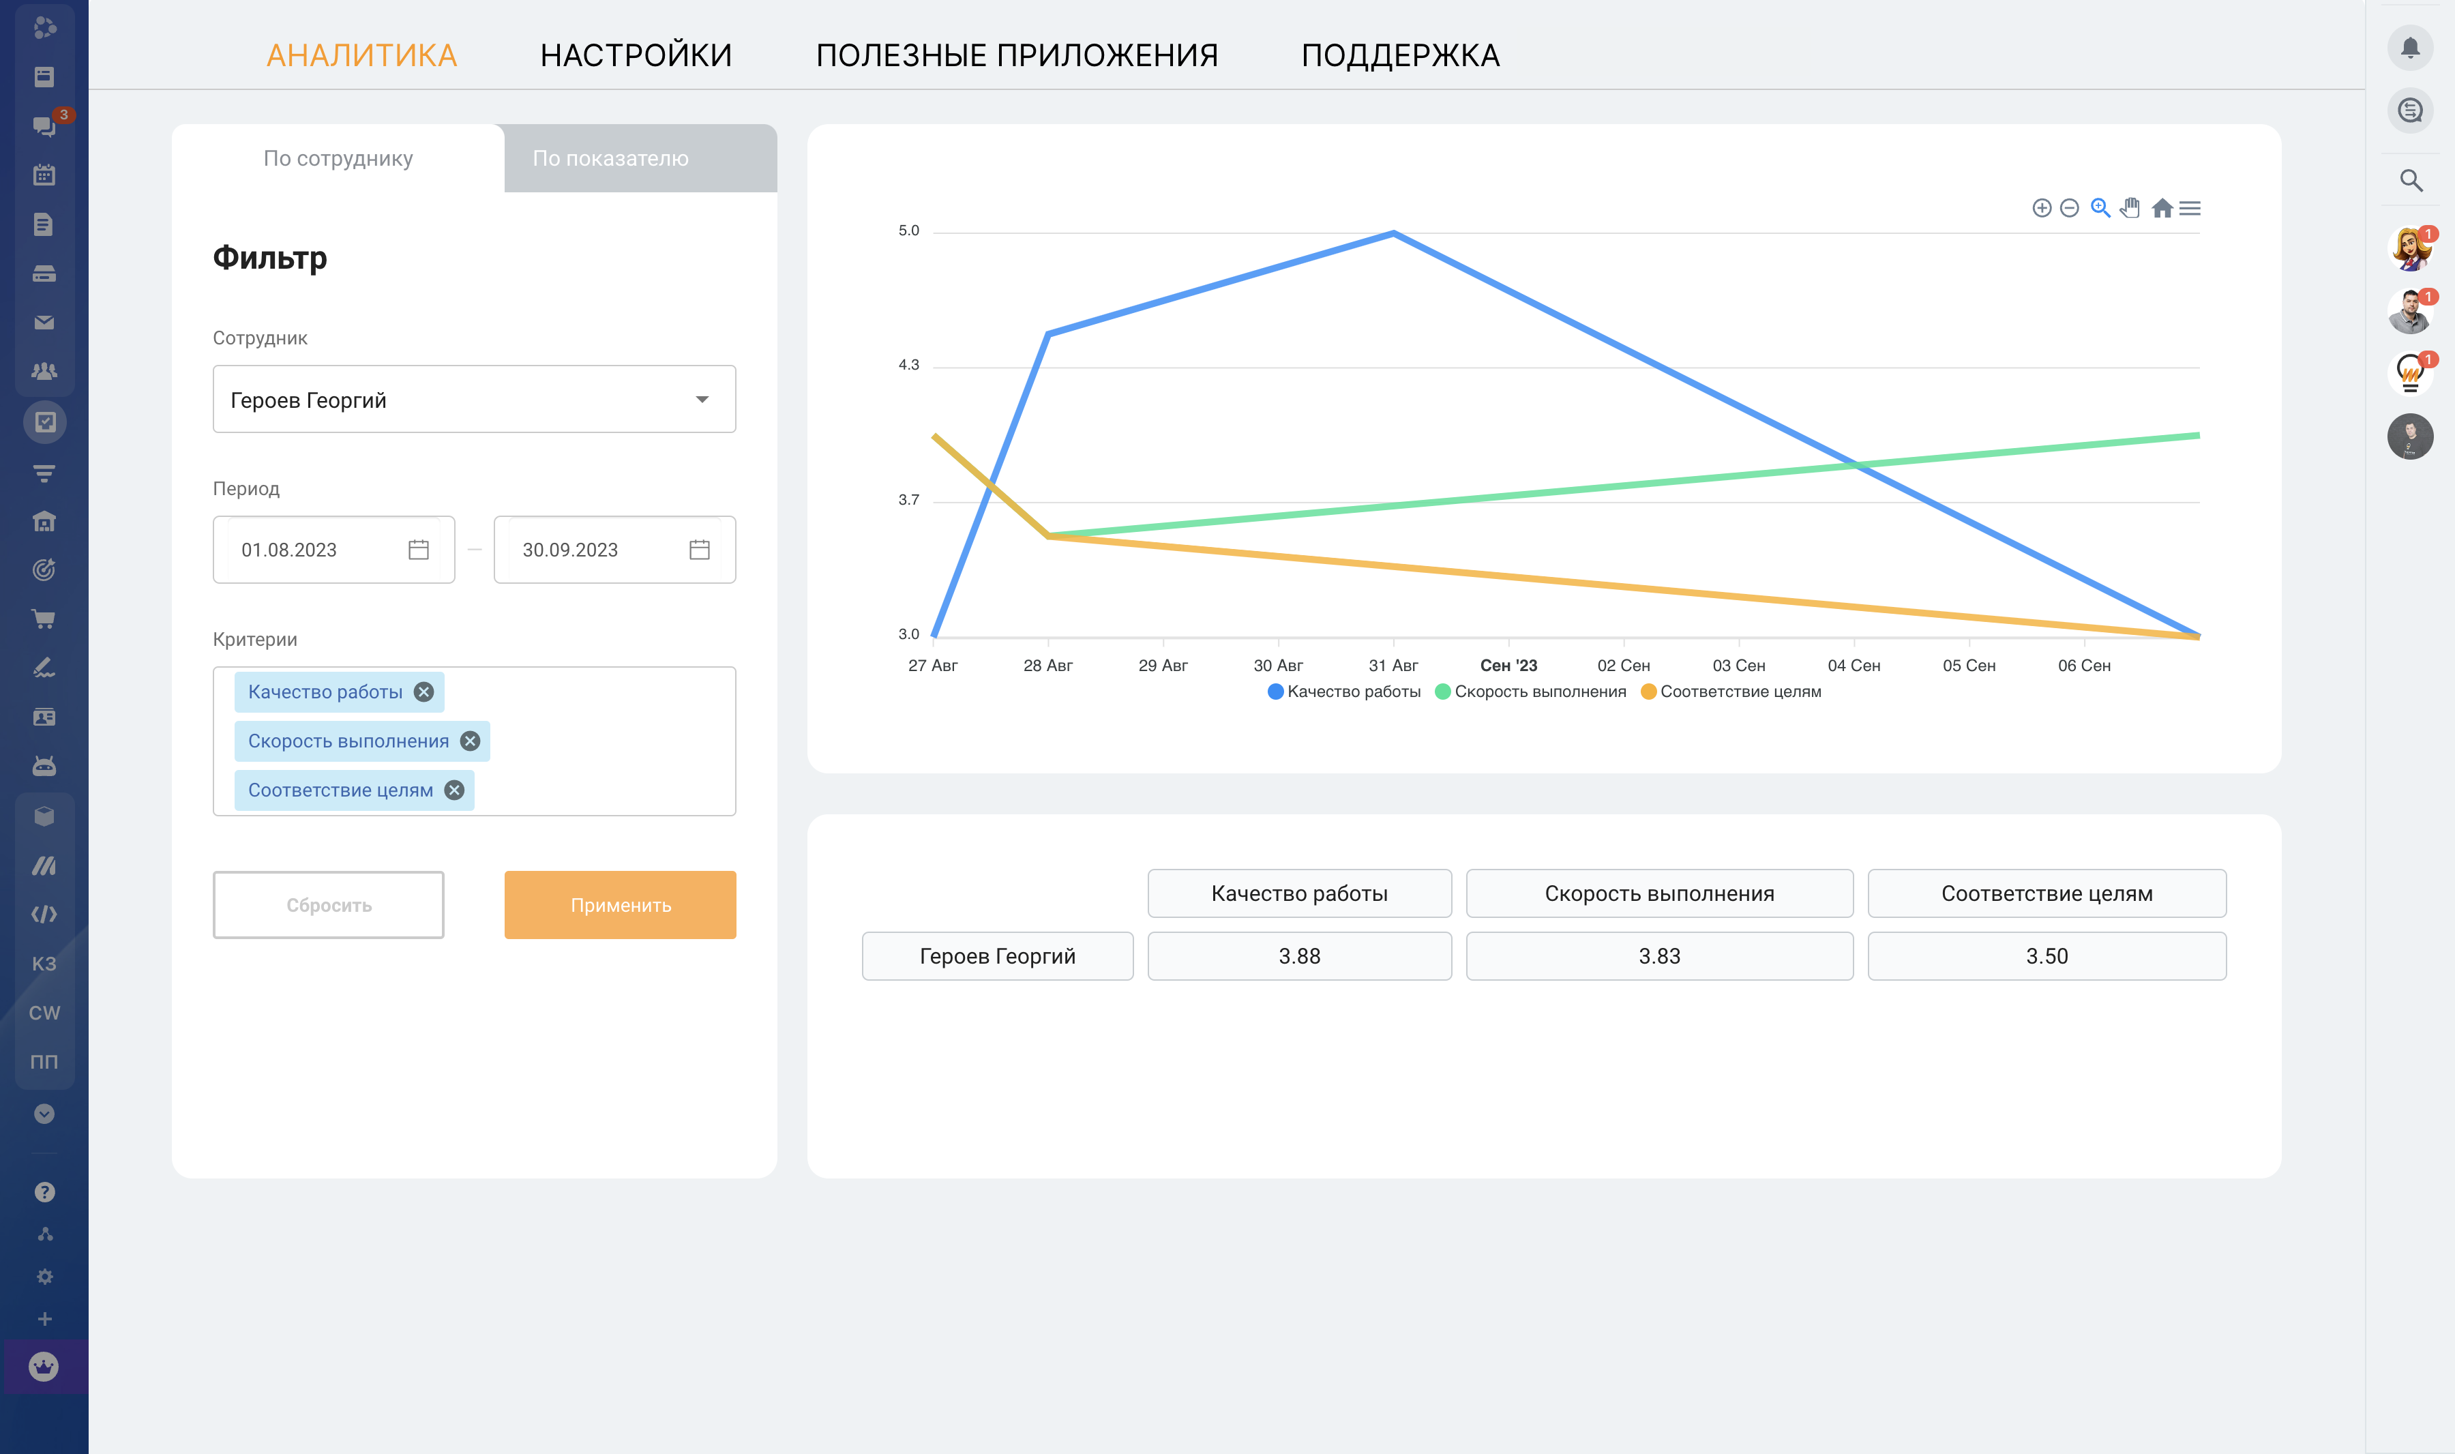This screenshot has height=1454, width=2455.
Task: Reset chart zoom with the home icon
Action: point(2161,208)
